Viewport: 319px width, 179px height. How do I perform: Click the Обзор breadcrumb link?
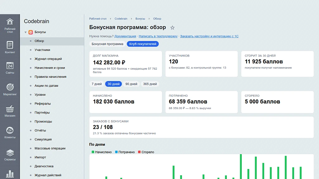pyautogui.click(x=157, y=19)
